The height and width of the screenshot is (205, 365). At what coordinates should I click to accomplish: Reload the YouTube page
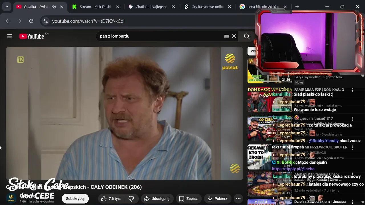click(x=31, y=21)
